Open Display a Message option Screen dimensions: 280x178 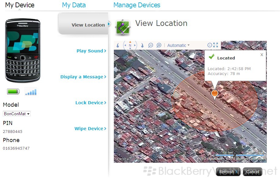(83, 77)
